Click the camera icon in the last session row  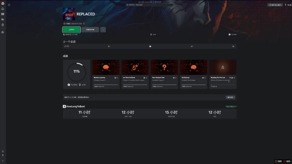coord(192,46)
